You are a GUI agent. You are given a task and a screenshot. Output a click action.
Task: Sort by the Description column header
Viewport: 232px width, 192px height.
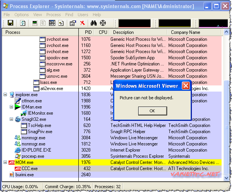coord(138,32)
